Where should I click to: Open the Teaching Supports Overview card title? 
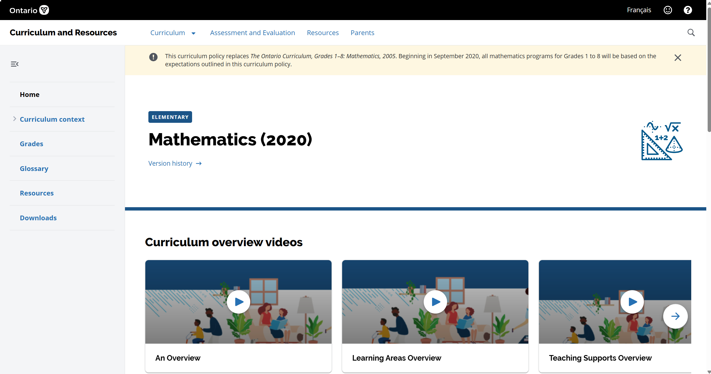click(x=600, y=358)
